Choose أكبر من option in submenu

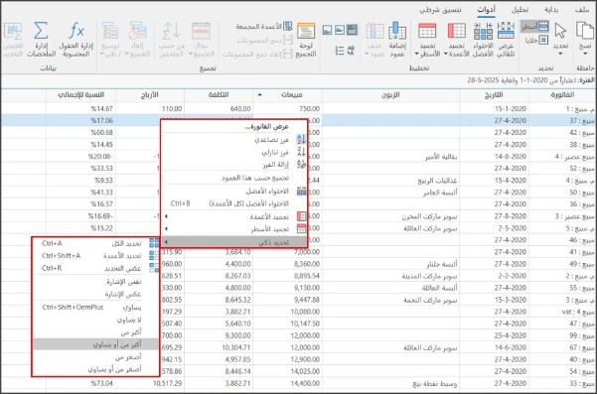click(x=95, y=332)
